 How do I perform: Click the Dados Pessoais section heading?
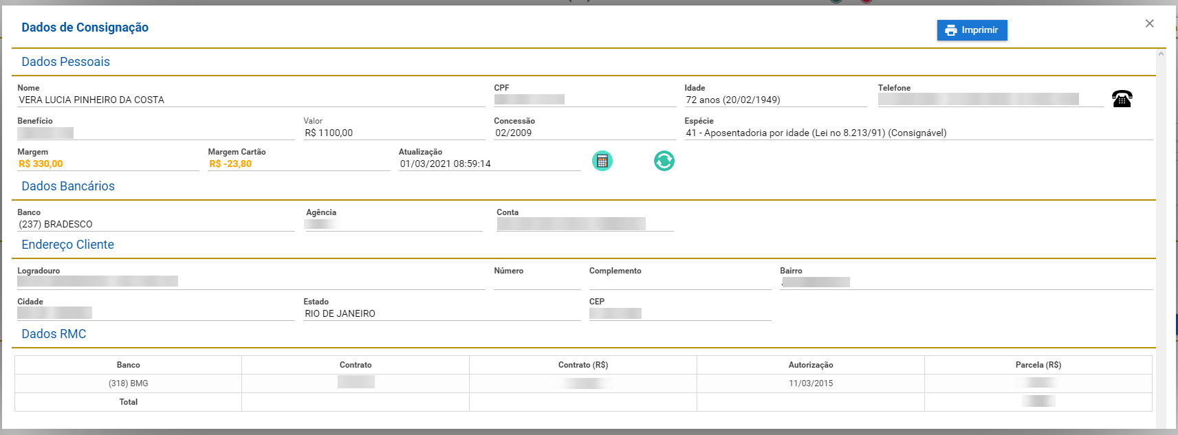tap(66, 62)
